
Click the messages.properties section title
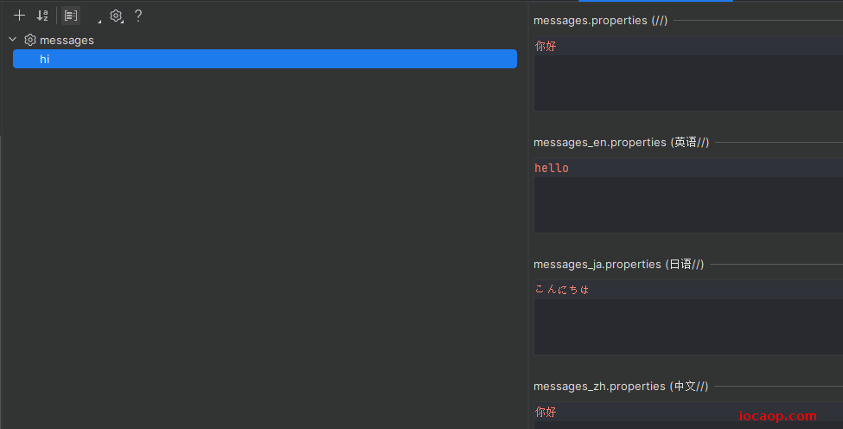(x=601, y=21)
